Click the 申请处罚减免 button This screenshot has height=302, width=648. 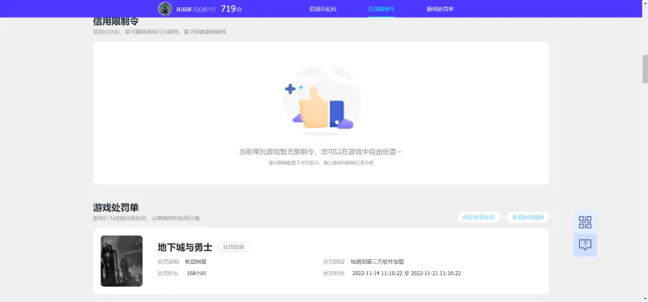[528, 217]
